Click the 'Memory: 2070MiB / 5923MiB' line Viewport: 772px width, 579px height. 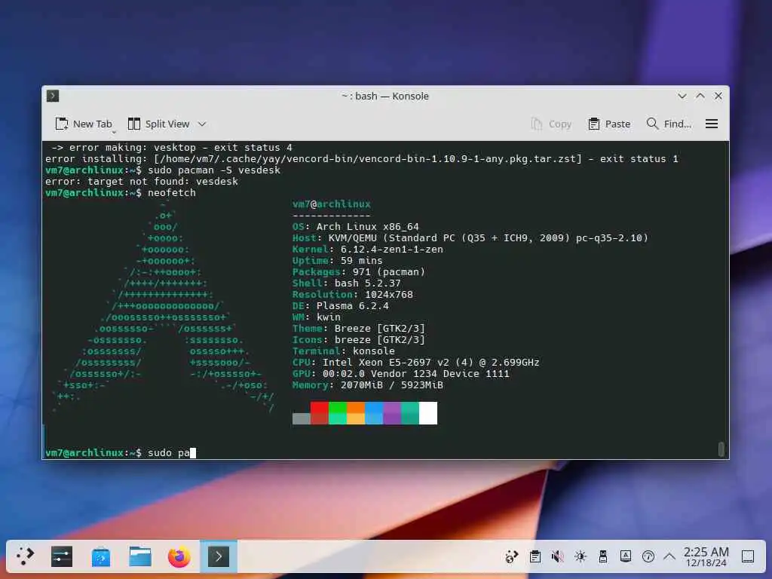pyautogui.click(x=368, y=385)
